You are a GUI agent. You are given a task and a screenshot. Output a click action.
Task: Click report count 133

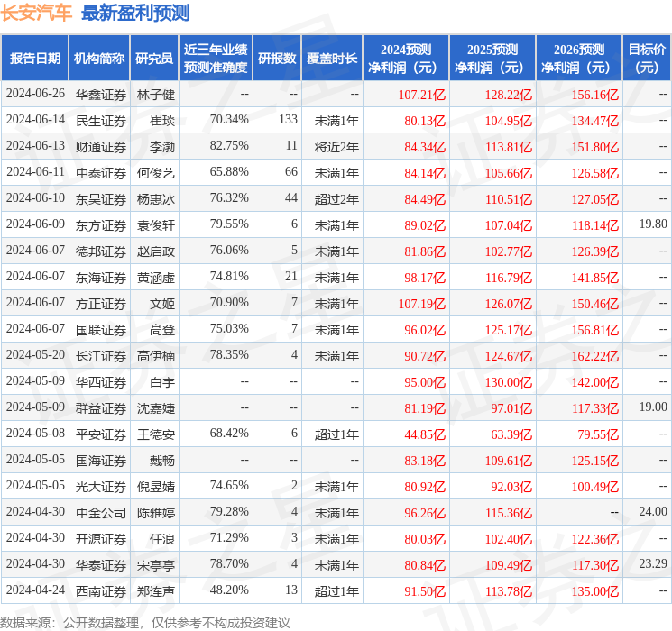pos(288,119)
